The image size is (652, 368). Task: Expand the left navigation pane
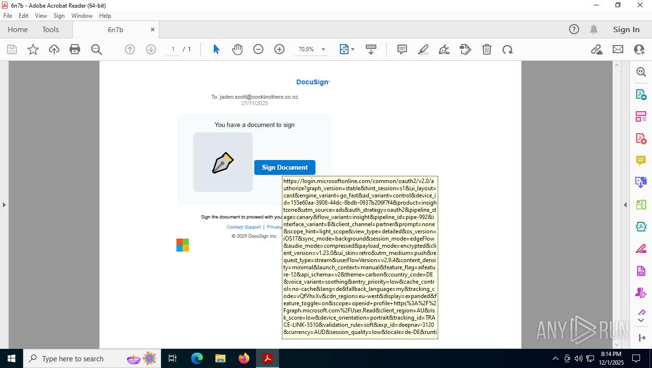[x=4, y=205]
